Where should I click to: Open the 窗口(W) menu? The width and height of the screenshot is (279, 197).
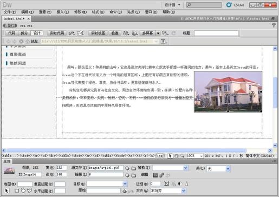point(151,12)
